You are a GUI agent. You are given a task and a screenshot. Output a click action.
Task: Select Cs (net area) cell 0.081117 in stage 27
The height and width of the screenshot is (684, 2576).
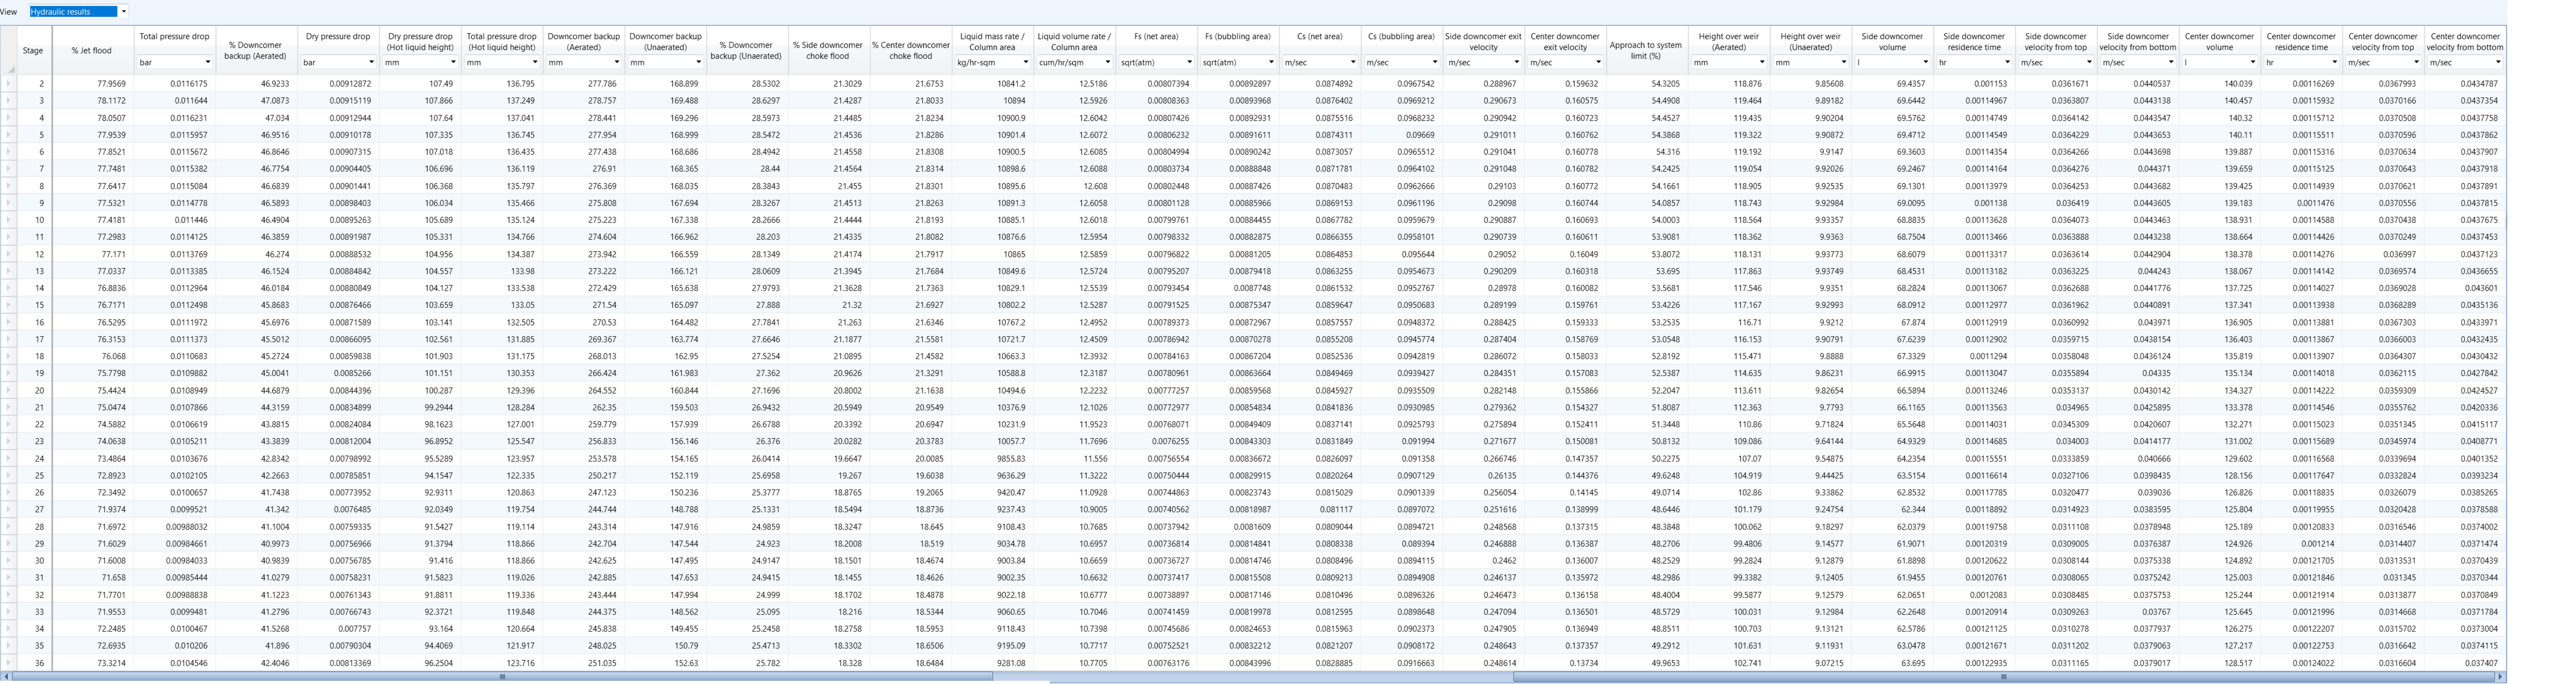click(1320, 509)
